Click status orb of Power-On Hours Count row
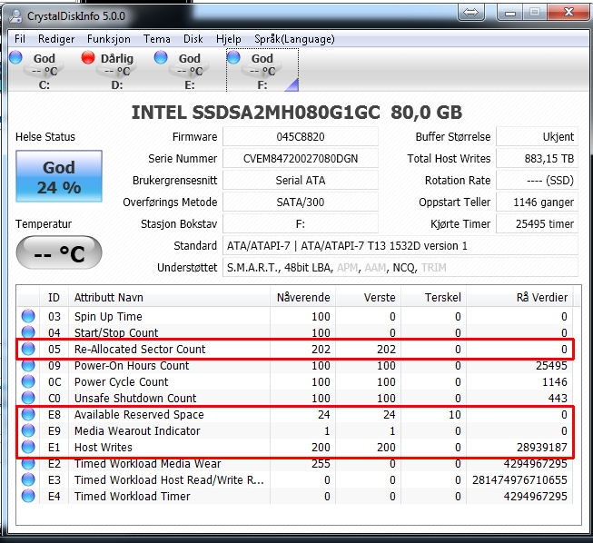Image resolution: width=593 pixels, height=543 pixels. coord(28,365)
